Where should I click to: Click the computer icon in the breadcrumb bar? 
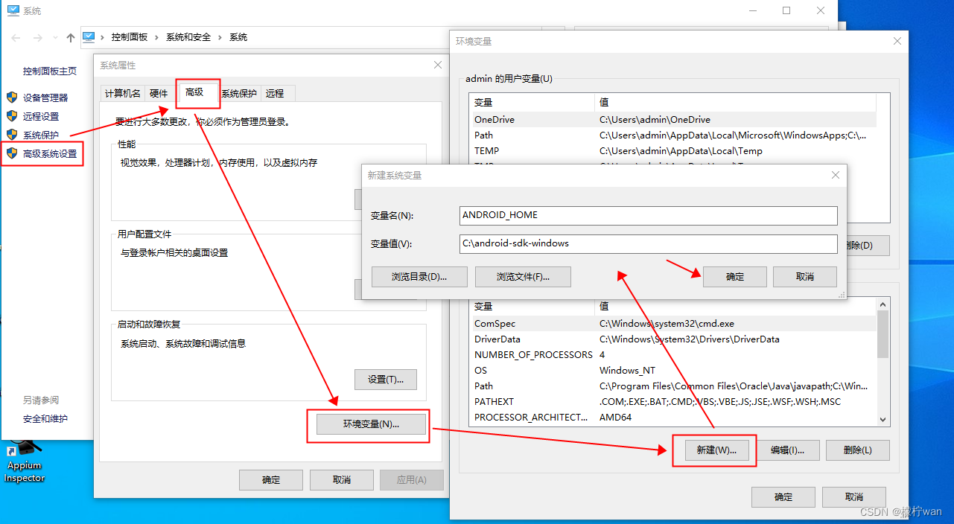[89, 36]
